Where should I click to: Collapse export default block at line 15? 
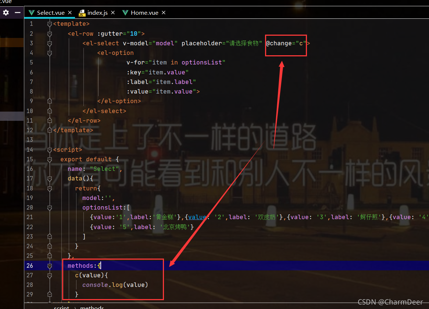click(50, 159)
